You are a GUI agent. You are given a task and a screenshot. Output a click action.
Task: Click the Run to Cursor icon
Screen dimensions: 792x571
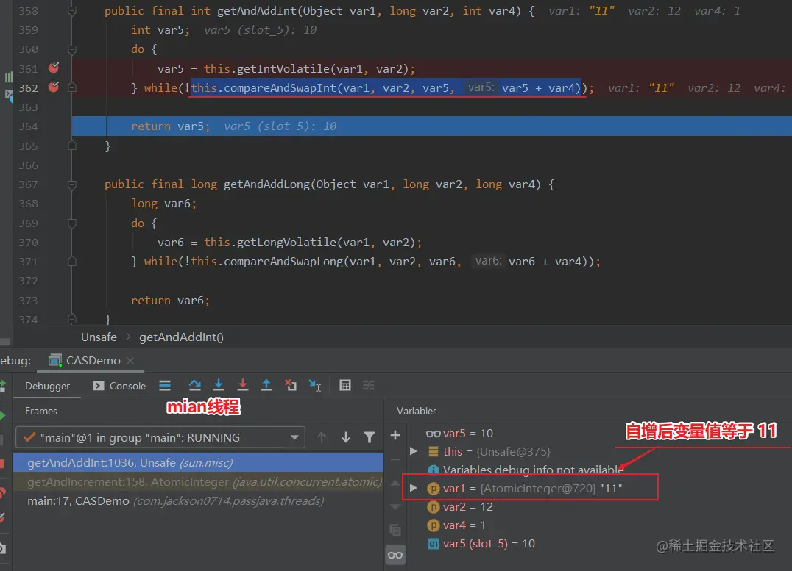(315, 386)
